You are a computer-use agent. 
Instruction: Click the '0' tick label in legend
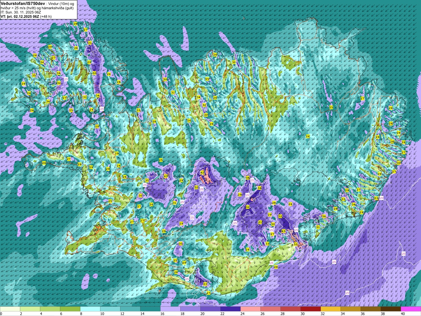click(x=1, y=314)
